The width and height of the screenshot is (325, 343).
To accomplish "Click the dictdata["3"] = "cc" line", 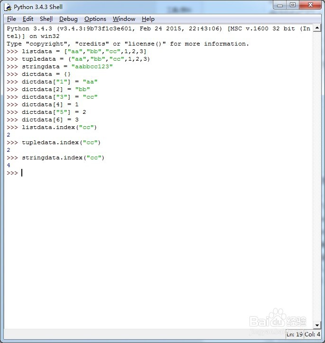I will point(52,97).
